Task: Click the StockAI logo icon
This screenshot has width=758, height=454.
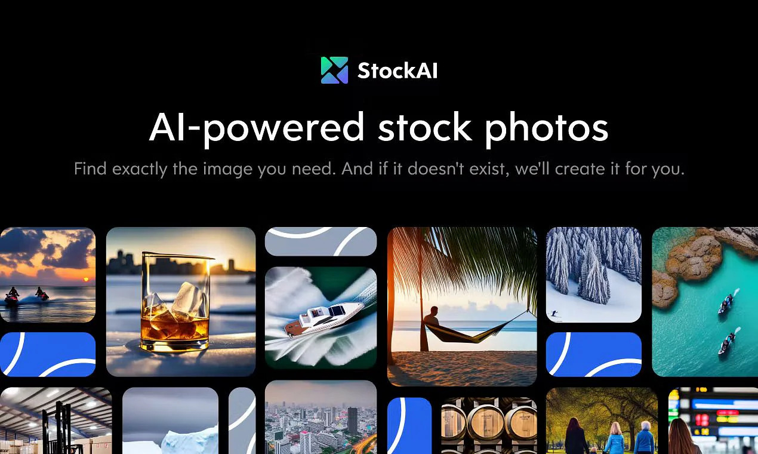Action: pos(334,70)
